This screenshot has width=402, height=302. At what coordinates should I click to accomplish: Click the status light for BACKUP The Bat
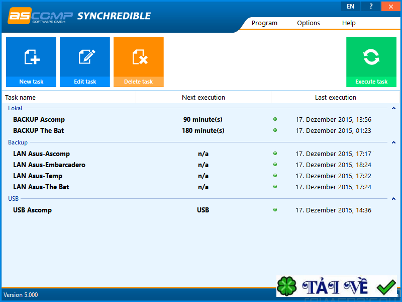tap(275, 130)
